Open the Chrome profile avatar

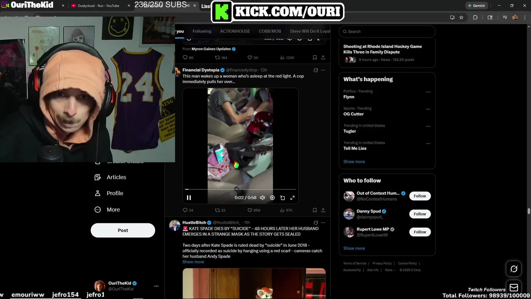pyautogui.click(x=515, y=17)
